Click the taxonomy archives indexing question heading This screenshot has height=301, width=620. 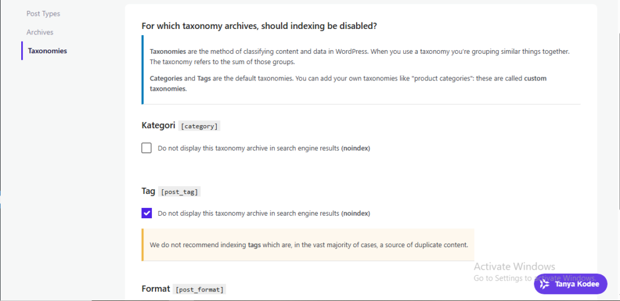pos(259,27)
